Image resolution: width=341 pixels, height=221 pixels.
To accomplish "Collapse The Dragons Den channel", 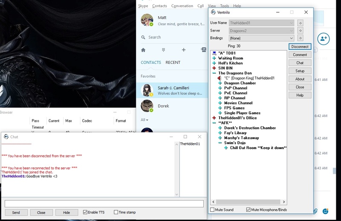I will (x=214, y=73).
